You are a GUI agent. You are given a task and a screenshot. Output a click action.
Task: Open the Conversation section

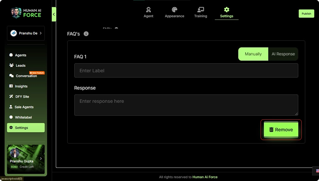26,76
